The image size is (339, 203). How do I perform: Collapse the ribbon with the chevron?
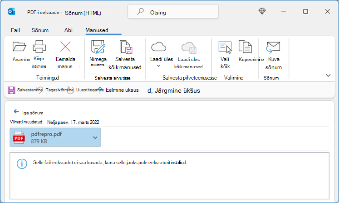pyautogui.click(x=328, y=76)
